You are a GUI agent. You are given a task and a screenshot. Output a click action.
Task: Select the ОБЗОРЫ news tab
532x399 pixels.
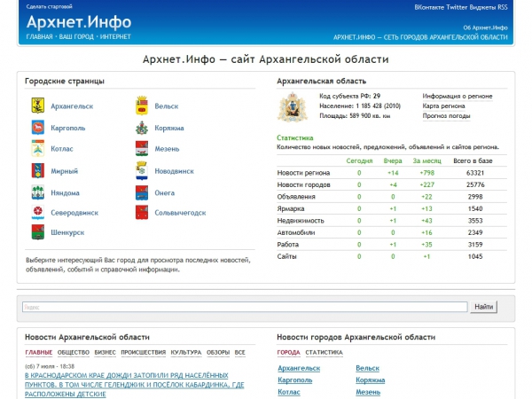click(218, 352)
